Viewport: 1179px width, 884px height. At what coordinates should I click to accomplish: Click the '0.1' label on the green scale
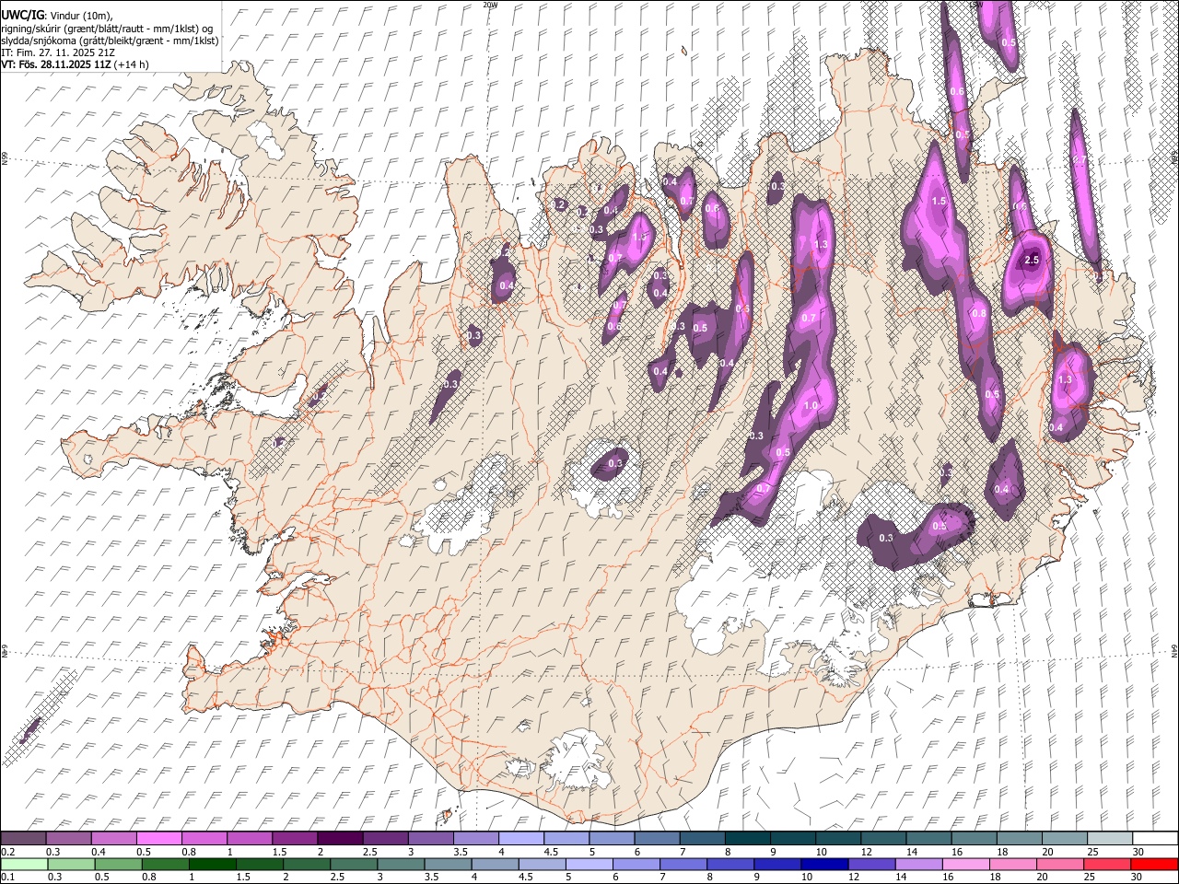point(7,877)
